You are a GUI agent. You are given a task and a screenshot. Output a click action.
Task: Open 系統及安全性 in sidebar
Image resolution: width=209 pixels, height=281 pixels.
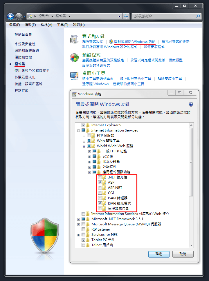pyautogui.click(x=25, y=44)
